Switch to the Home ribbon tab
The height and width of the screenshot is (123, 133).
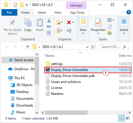(x=25, y=12)
